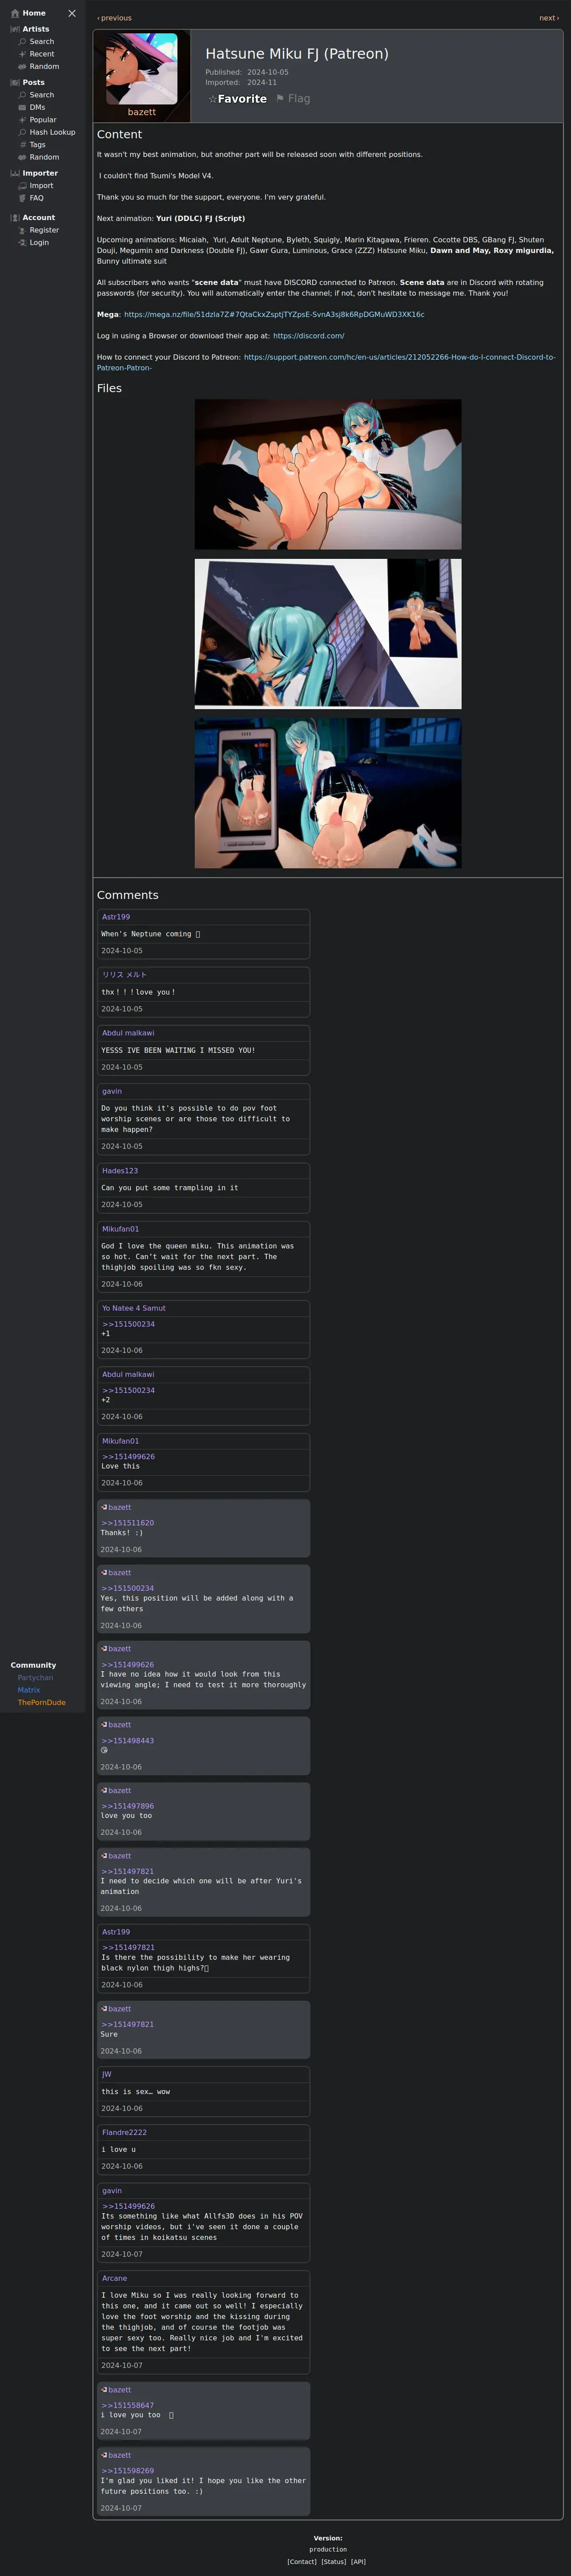Open Random under the Artists section
This screenshot has height=2576, width=571.
point(44,67)
